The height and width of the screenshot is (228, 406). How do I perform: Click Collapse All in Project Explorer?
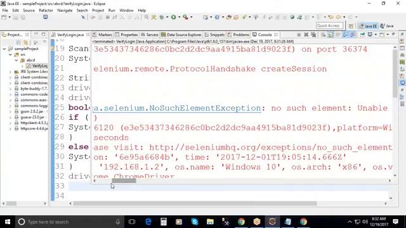18,42
